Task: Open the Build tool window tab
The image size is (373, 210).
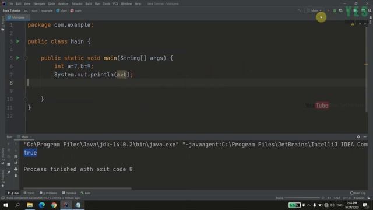Action: pos(86,193)
